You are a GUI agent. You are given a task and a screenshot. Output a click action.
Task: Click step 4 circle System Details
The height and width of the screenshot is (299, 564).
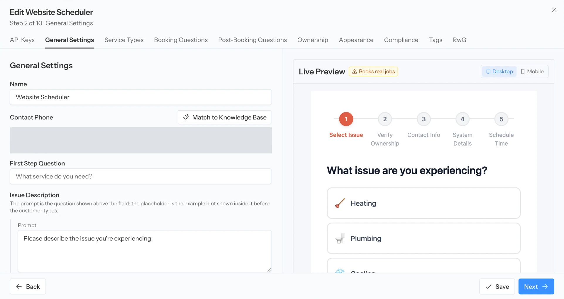pos(463,119)
